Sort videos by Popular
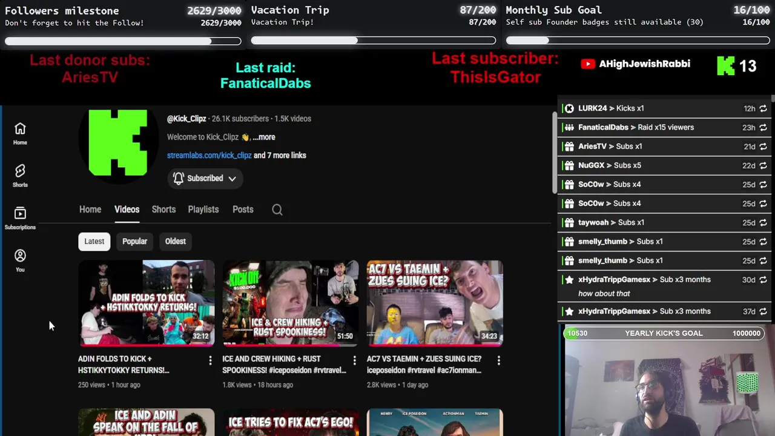775x436 pixels. (x=134, y=241)
